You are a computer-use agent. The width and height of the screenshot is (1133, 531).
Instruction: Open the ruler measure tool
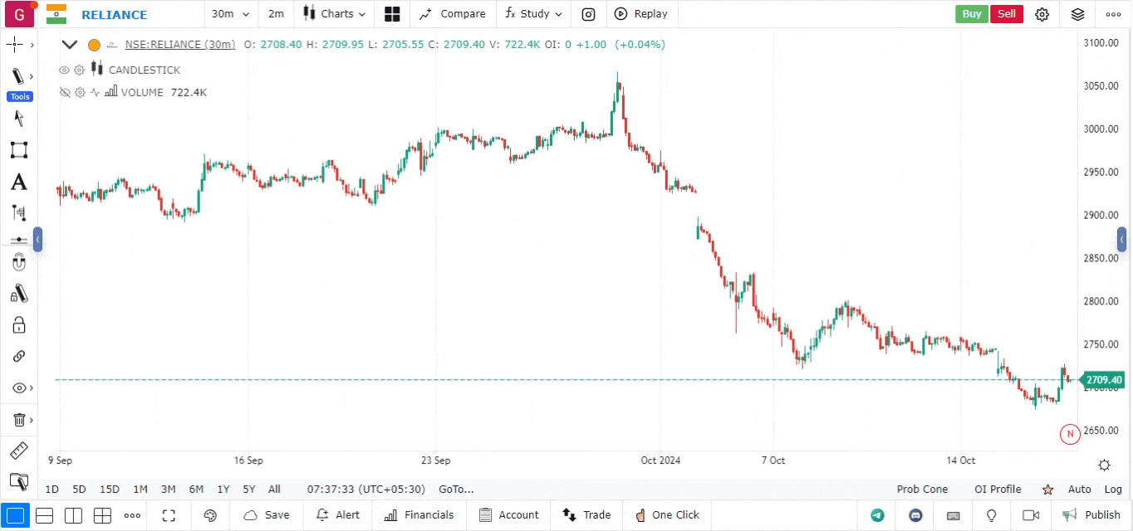(x=18, y=451)
